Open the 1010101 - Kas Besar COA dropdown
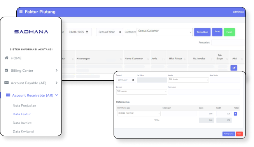254x147 pixels. (x=139, y=114)
